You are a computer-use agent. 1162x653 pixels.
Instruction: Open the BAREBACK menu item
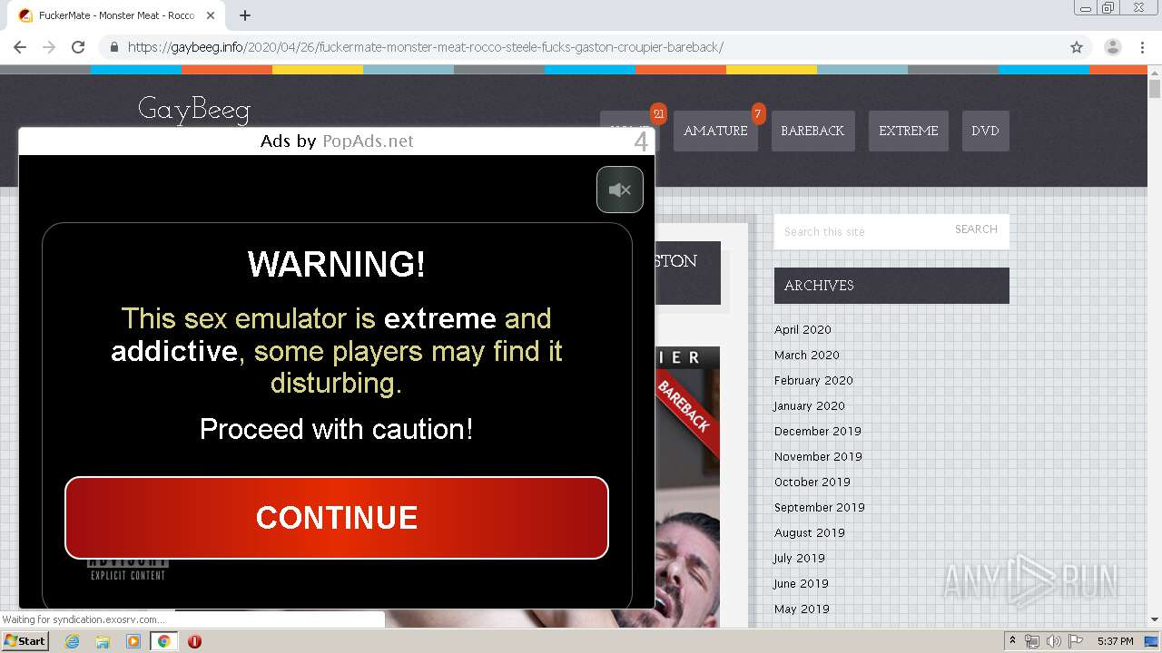pyautogui.click(x=812, y=131)
